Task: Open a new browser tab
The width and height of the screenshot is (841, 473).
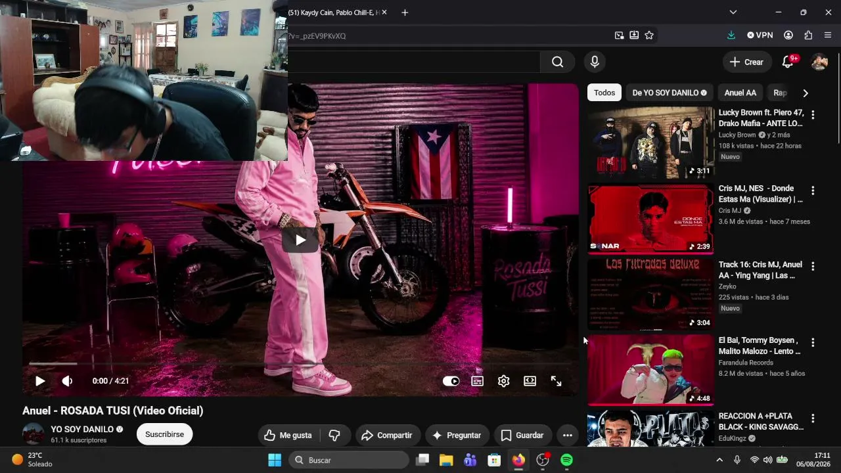Action: coord(405,12)
